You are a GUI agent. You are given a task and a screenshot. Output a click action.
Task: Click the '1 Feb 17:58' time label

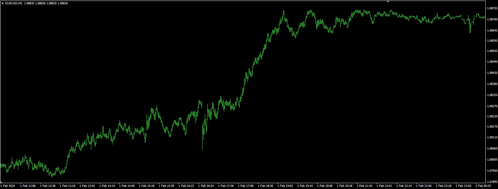click(x=246, y=186)
